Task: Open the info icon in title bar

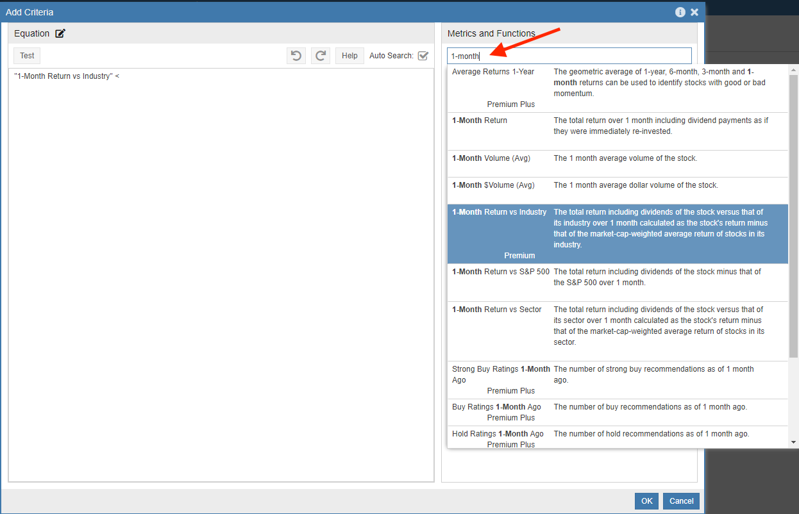Action: click(680, 12)
